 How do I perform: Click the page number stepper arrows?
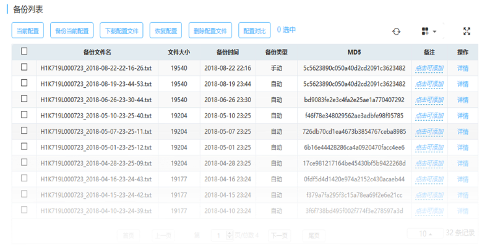230,236
